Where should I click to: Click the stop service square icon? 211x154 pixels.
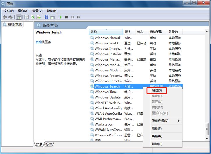point(67,17)
